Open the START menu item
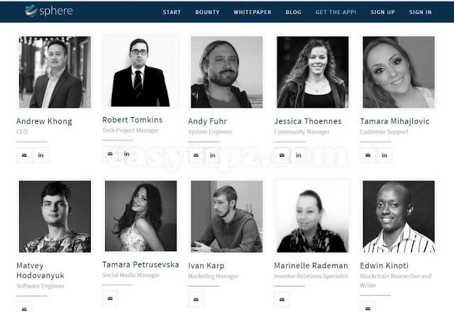Image resolution: width=454 pixels, height=312 pixels. coord(172,12)
